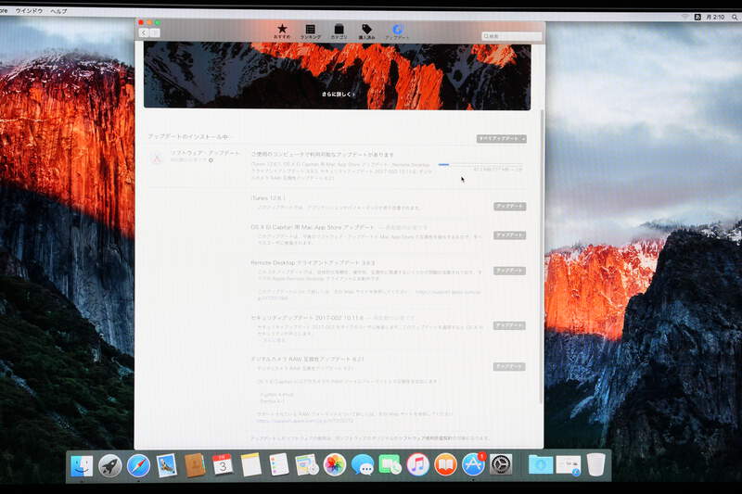742x494 pixels.
Task: Cancel the software update download with the x icon
Action: 211,160
